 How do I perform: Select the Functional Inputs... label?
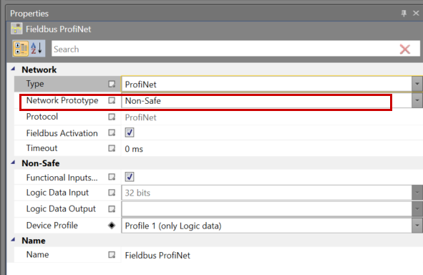[62, 178]
